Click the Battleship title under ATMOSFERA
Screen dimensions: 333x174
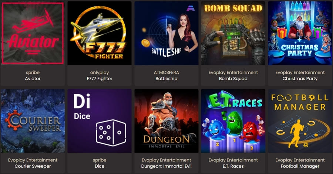166,79
